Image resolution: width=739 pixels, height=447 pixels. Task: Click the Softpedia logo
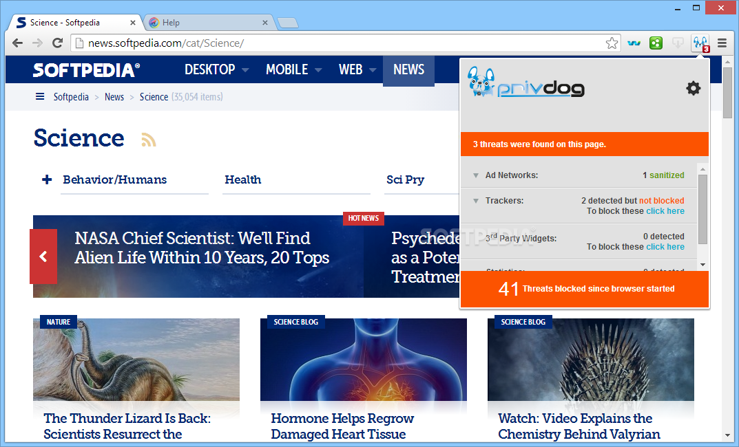tap(86, 69)
